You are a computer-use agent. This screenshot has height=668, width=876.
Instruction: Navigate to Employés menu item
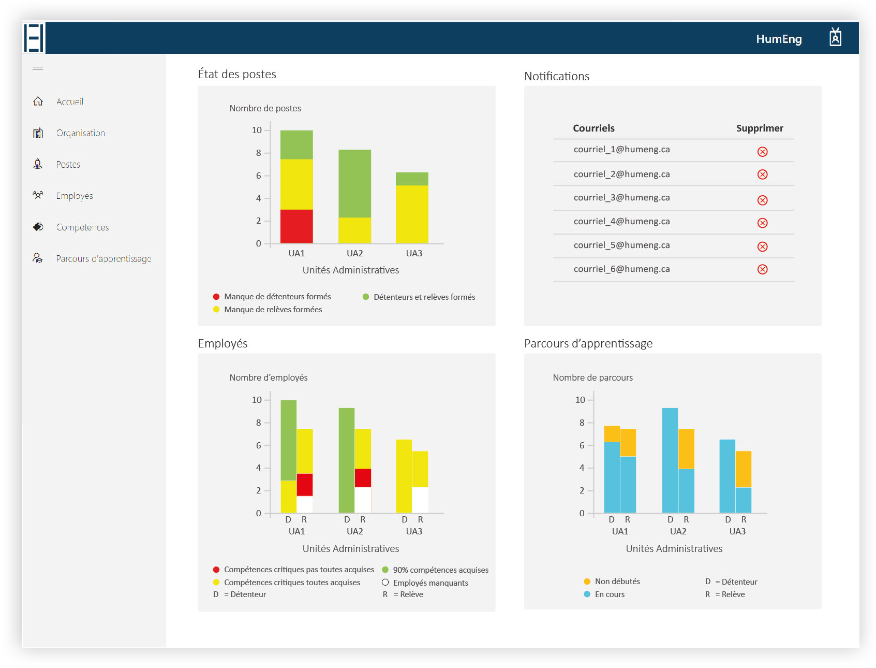pyautogui.click(x=75, y=196)
